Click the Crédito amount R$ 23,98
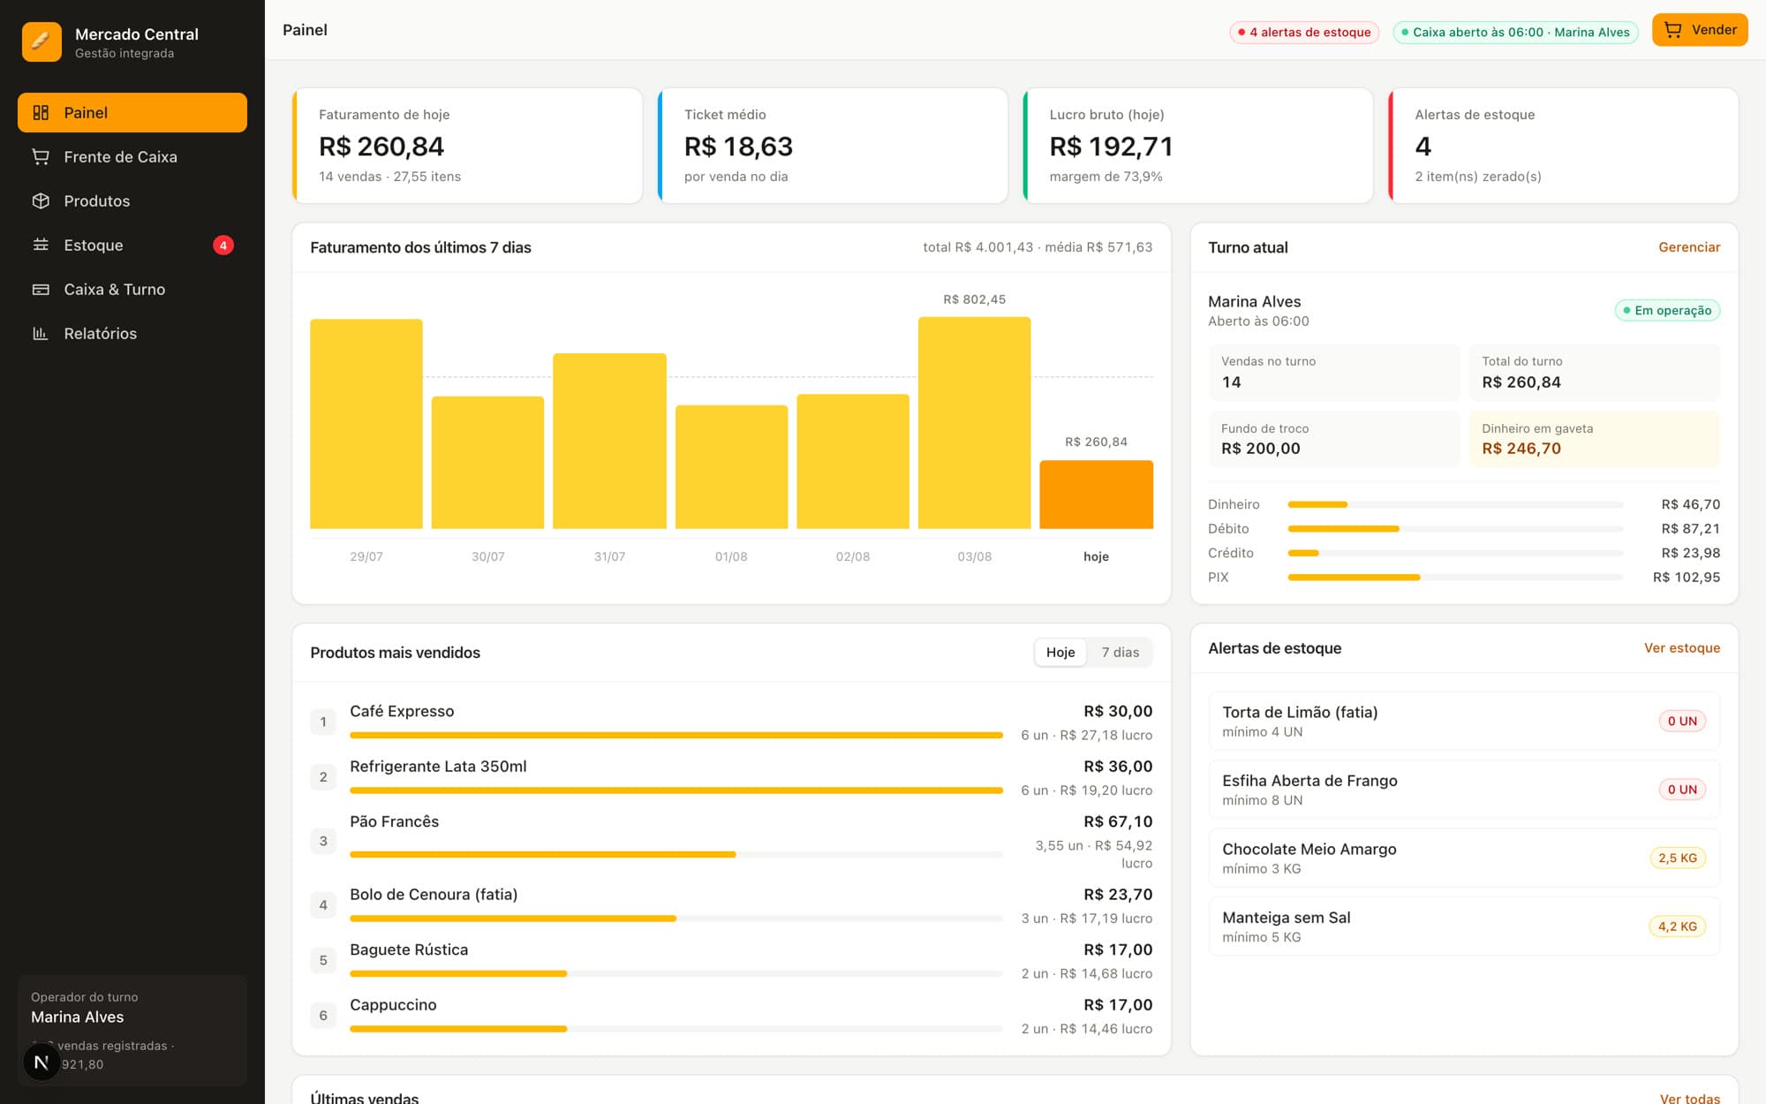The image size is (1766, 1104). point(1690,553)
